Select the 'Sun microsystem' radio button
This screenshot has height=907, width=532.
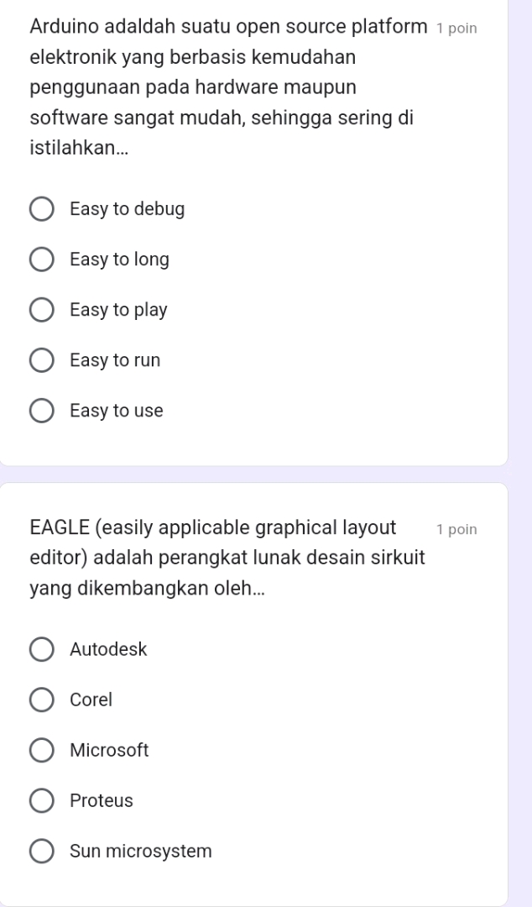click(x=42, y=851)
